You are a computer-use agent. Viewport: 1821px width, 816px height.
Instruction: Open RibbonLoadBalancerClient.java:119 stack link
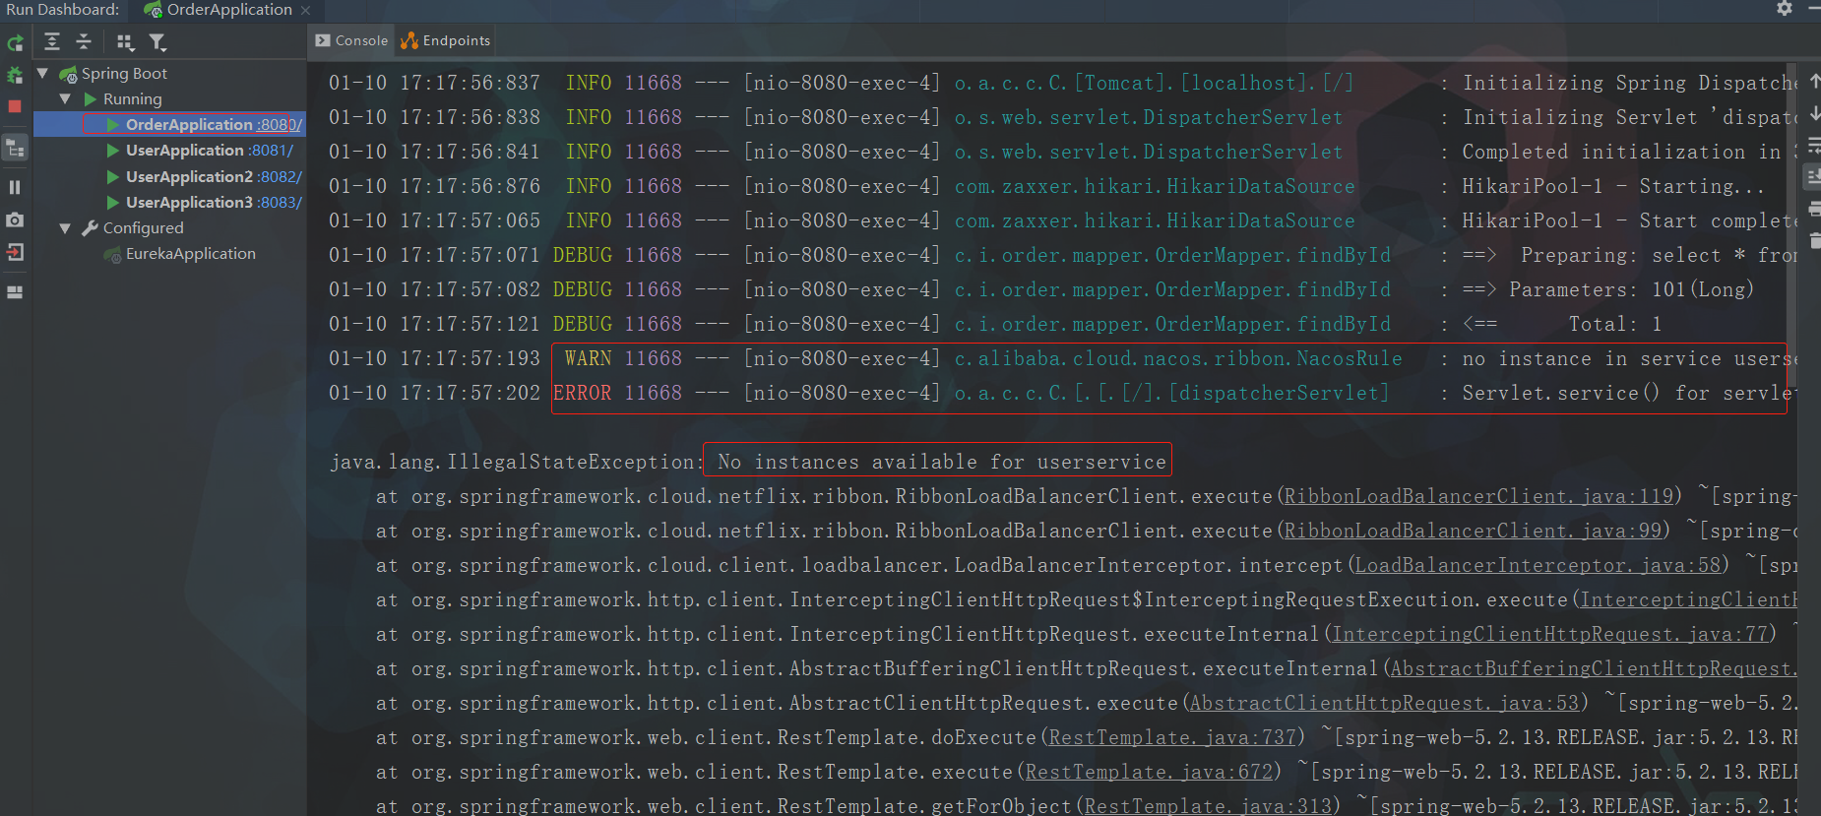(1478, 496)
